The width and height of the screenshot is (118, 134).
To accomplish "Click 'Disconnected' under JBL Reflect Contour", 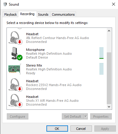I will coord(36,42).
